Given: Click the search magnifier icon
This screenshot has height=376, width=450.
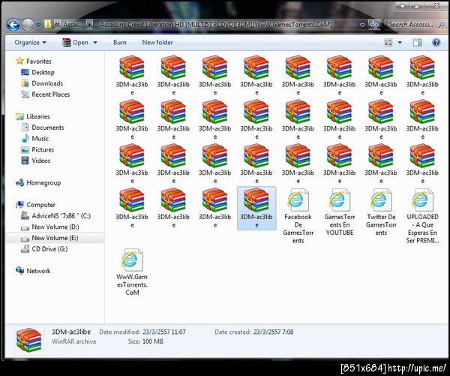Looking at the screenshot, I should [x=441, y=25].
